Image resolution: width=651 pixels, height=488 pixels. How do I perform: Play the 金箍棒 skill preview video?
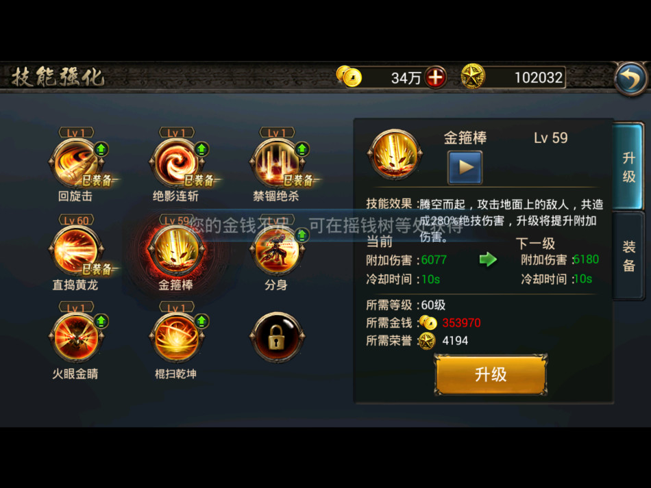(x=465, y=168)
